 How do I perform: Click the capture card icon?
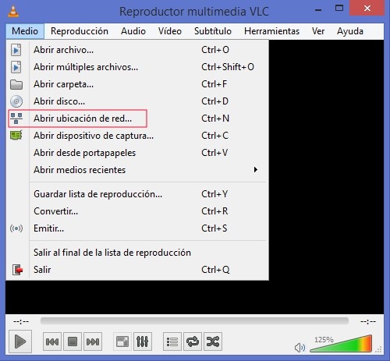click(x=16, y=136)
